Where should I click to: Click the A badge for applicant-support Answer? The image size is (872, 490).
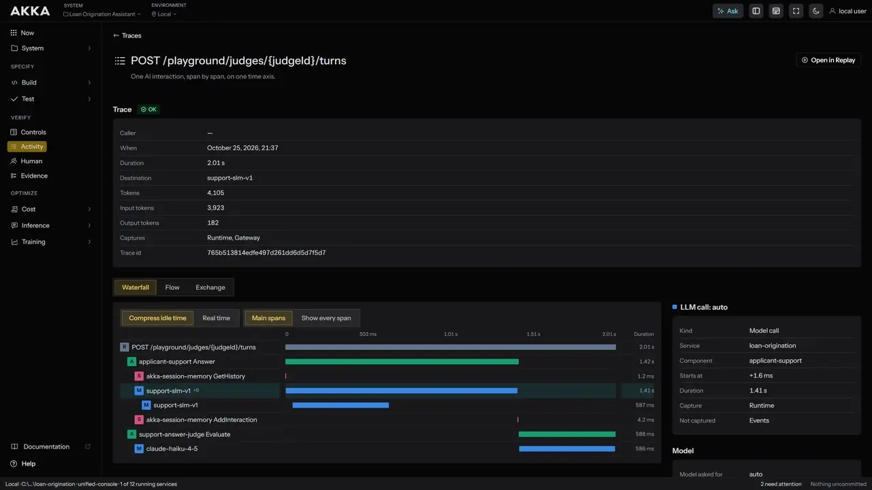[131, 362]
